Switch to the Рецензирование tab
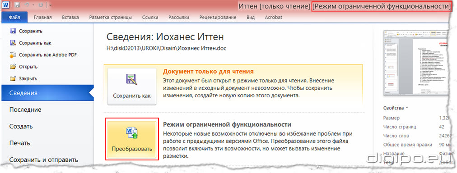 coord(218,18)
